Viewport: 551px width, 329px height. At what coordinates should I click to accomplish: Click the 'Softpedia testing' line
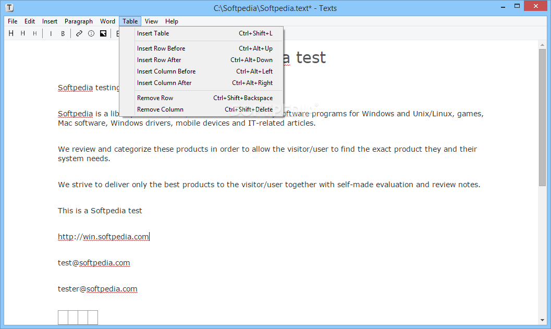tap(89, 88)
